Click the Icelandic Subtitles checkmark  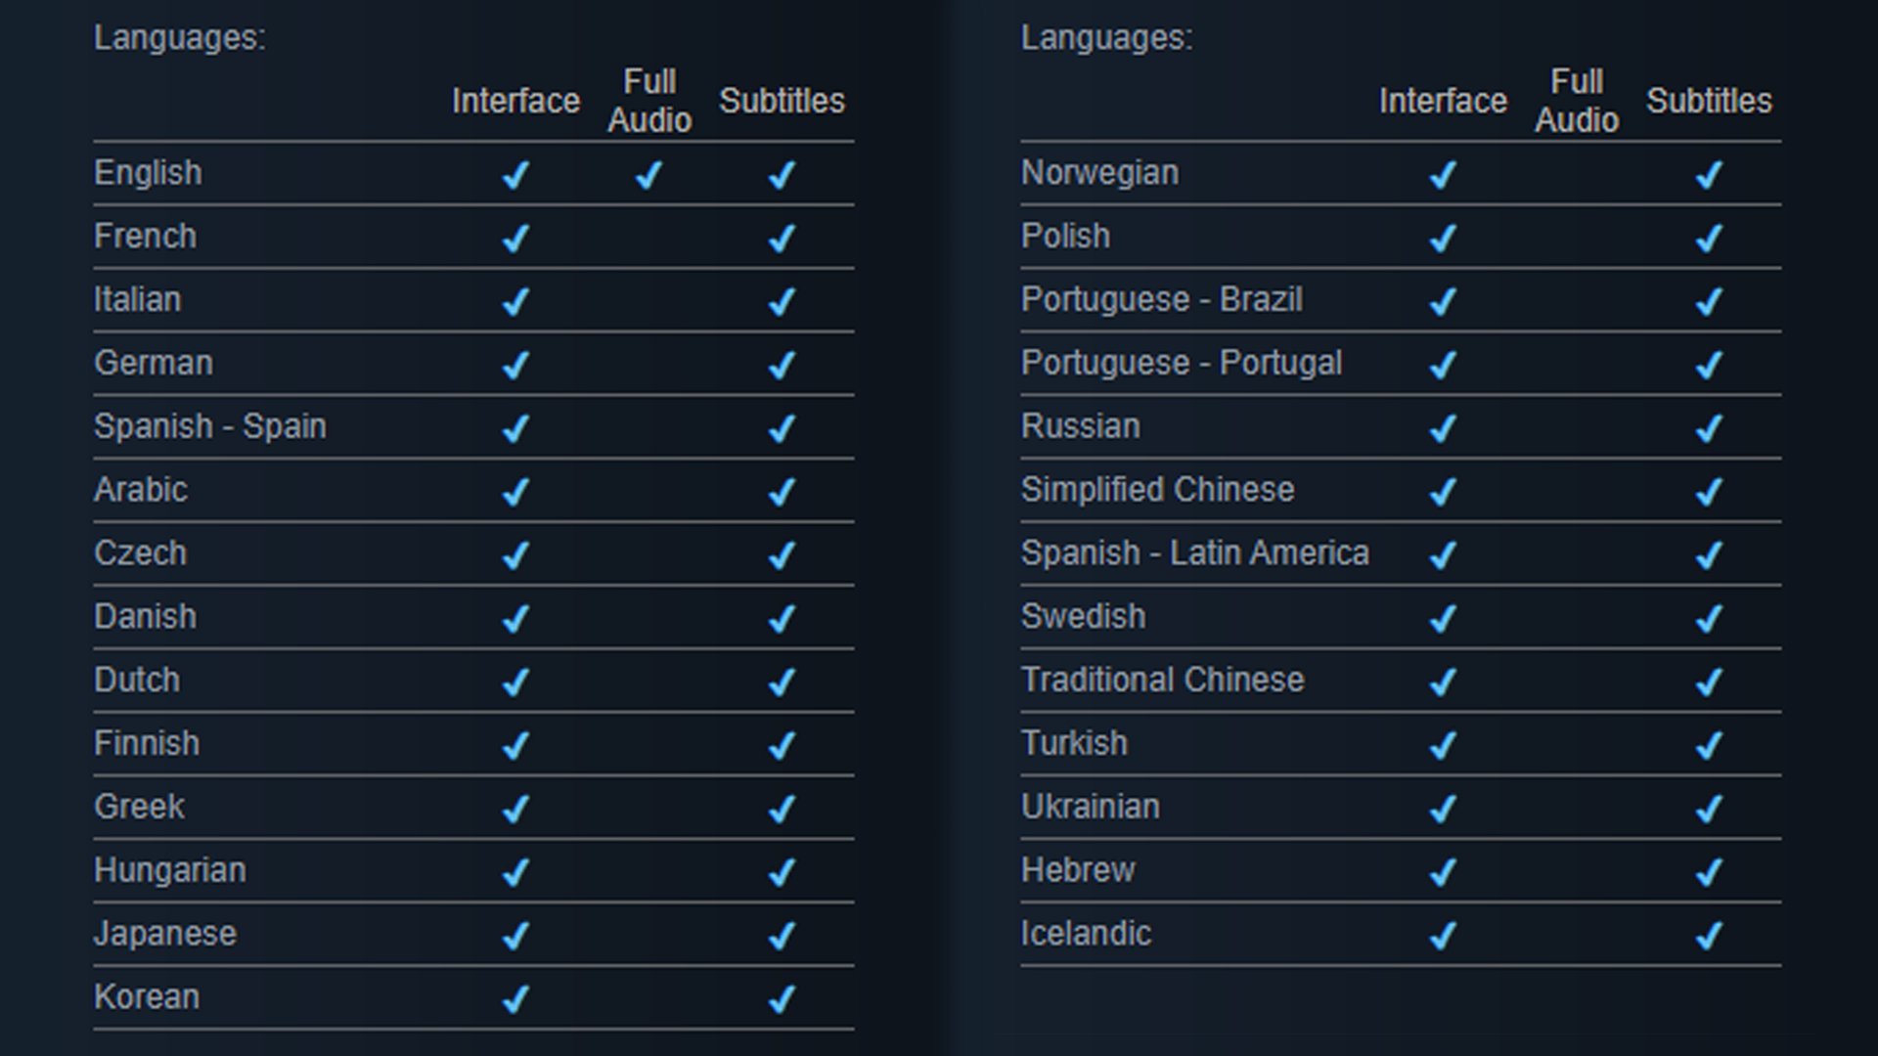pyautogui.click(x=1708, y=936)
